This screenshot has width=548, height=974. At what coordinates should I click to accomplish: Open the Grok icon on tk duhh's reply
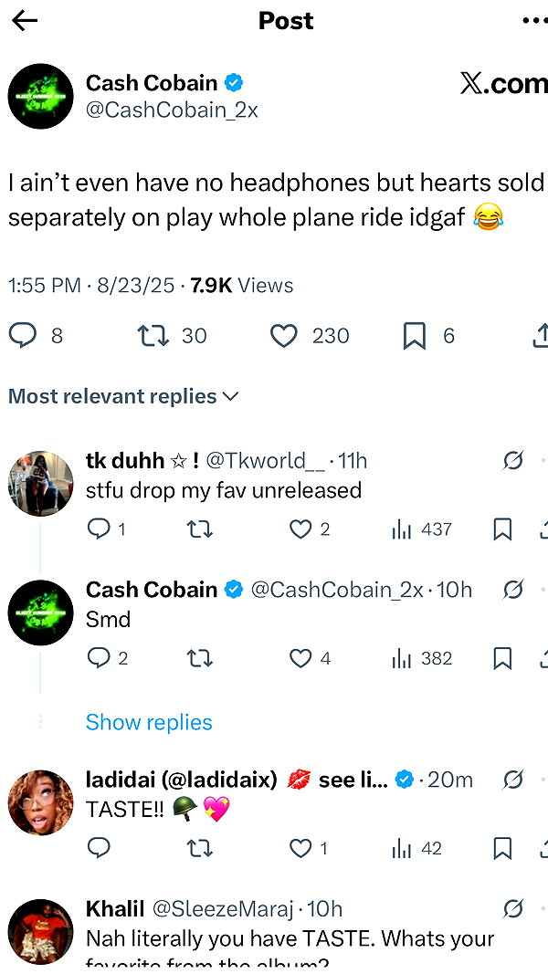[x=513, y=461]
